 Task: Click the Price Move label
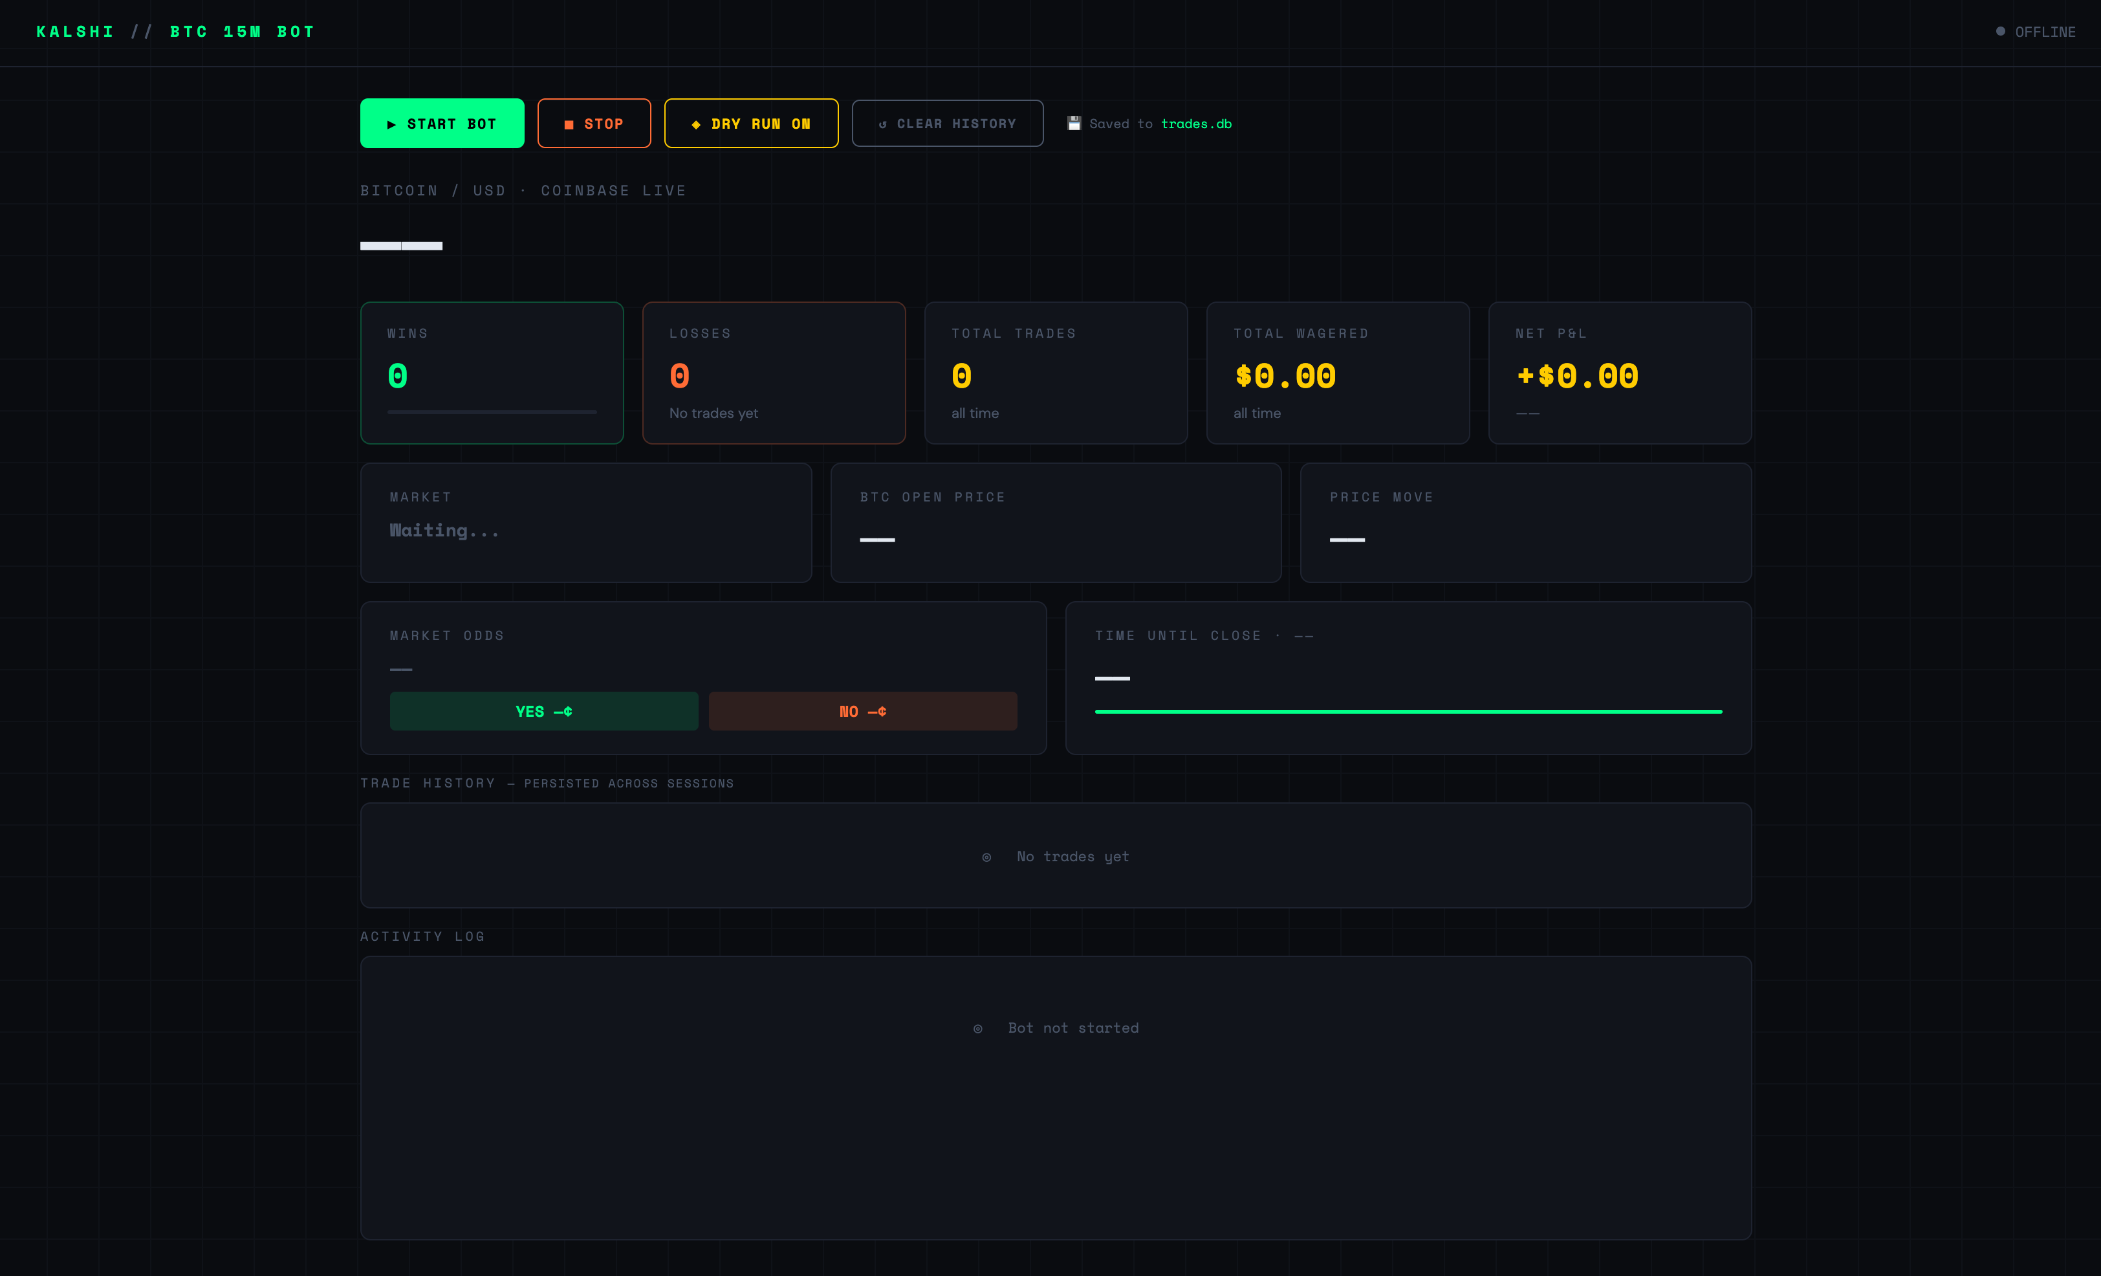point(1381,497)
